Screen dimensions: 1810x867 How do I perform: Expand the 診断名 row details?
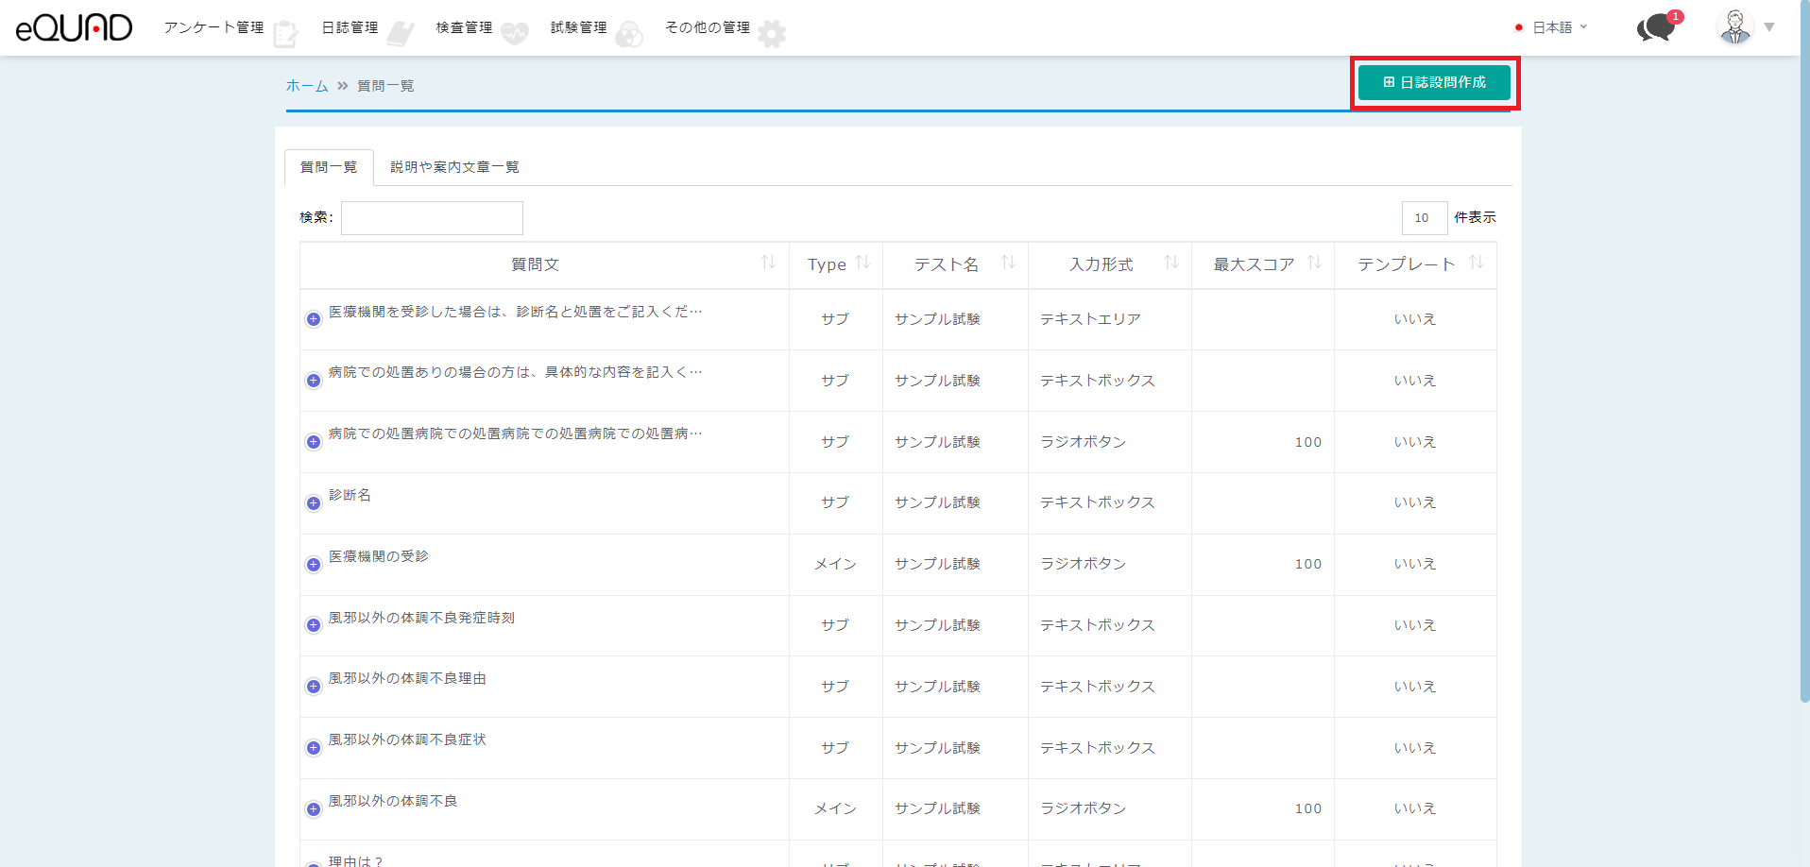pyautogui.click(x=314, y=503)
